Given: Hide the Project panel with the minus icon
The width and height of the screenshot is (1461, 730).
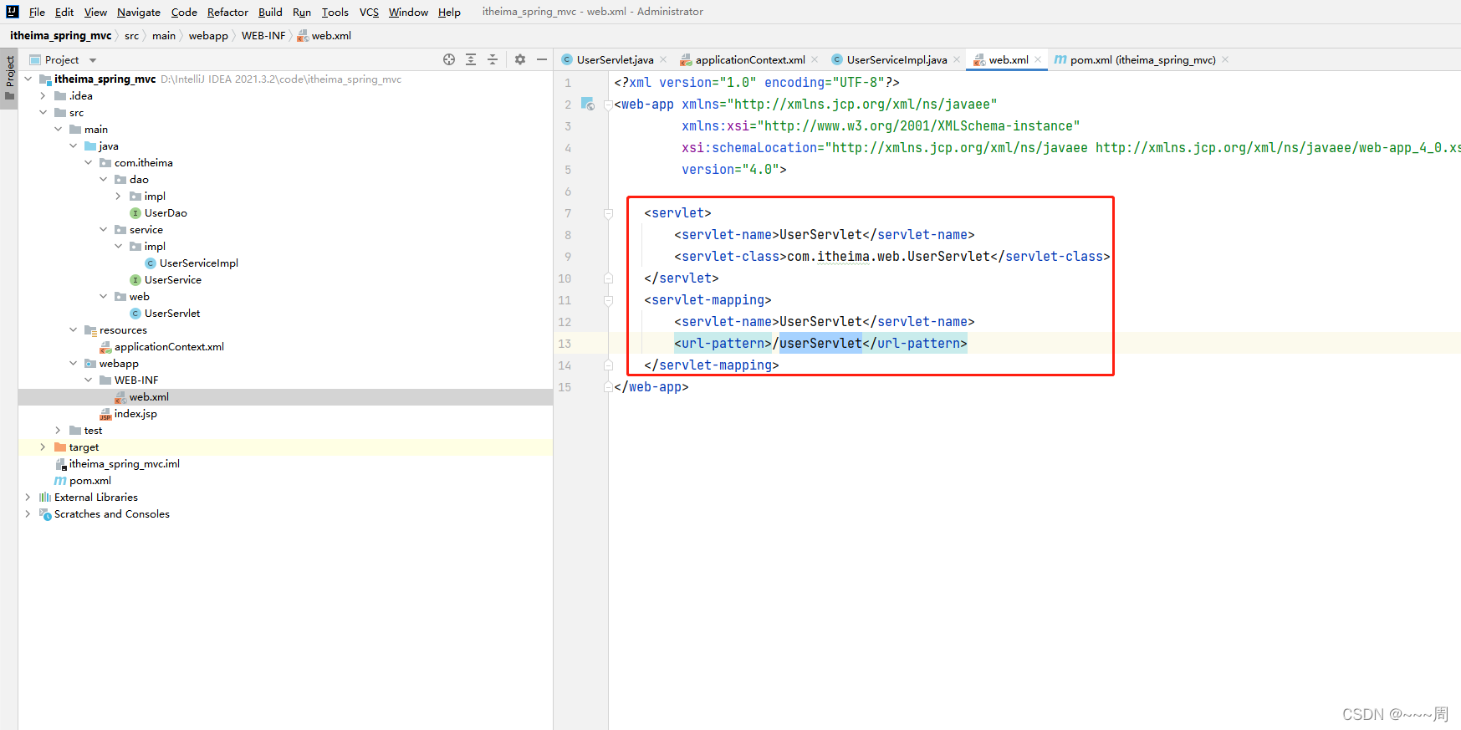Looking at the screenshot, I should [542, 59].
